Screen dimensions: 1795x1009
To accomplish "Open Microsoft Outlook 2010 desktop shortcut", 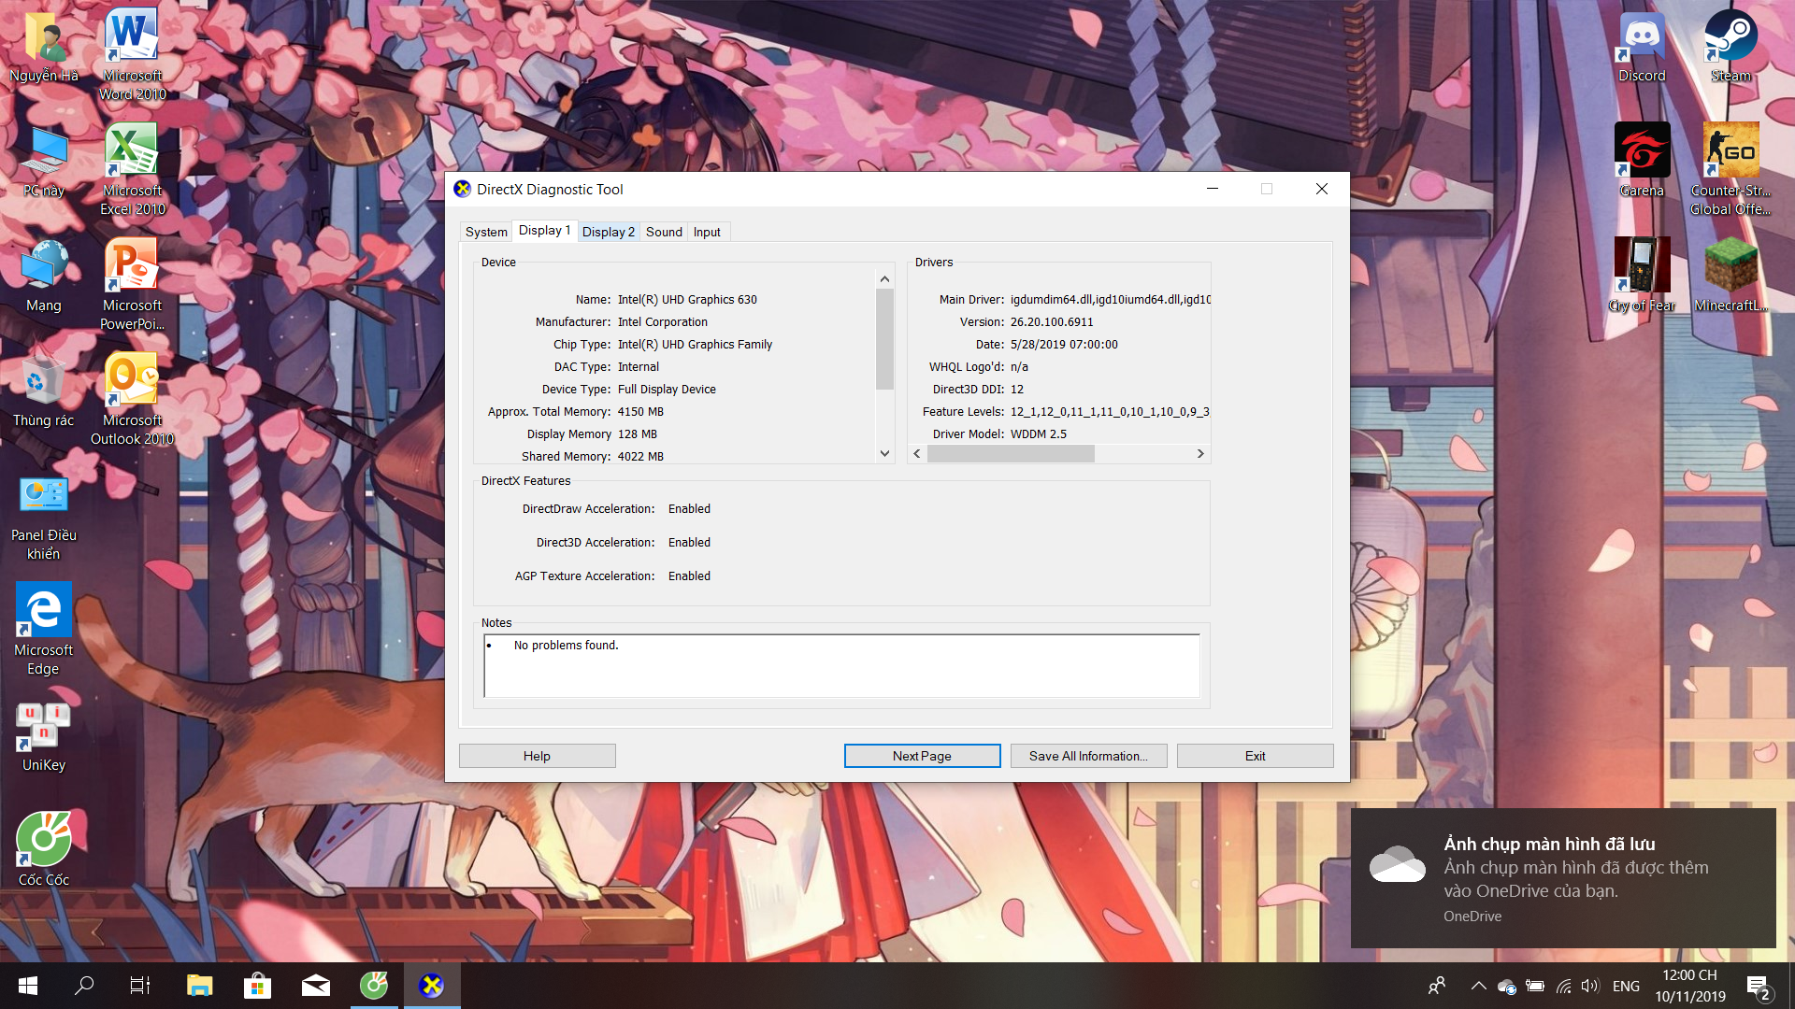I will coord(132,398).
